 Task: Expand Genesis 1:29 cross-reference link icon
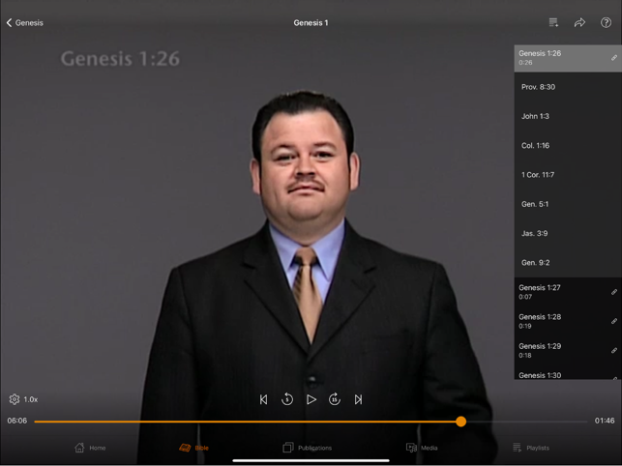click(x=613, y=351)
